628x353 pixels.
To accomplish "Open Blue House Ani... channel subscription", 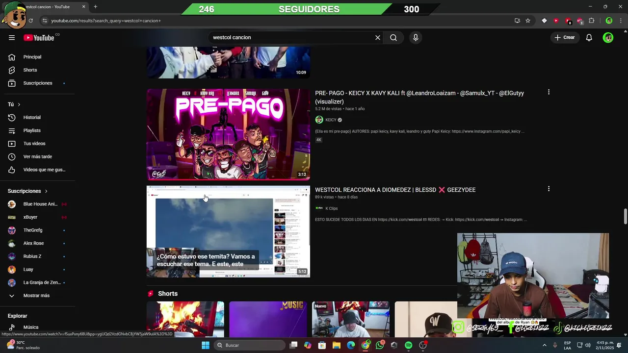I will pyautogui.click(x=38, y=204).
